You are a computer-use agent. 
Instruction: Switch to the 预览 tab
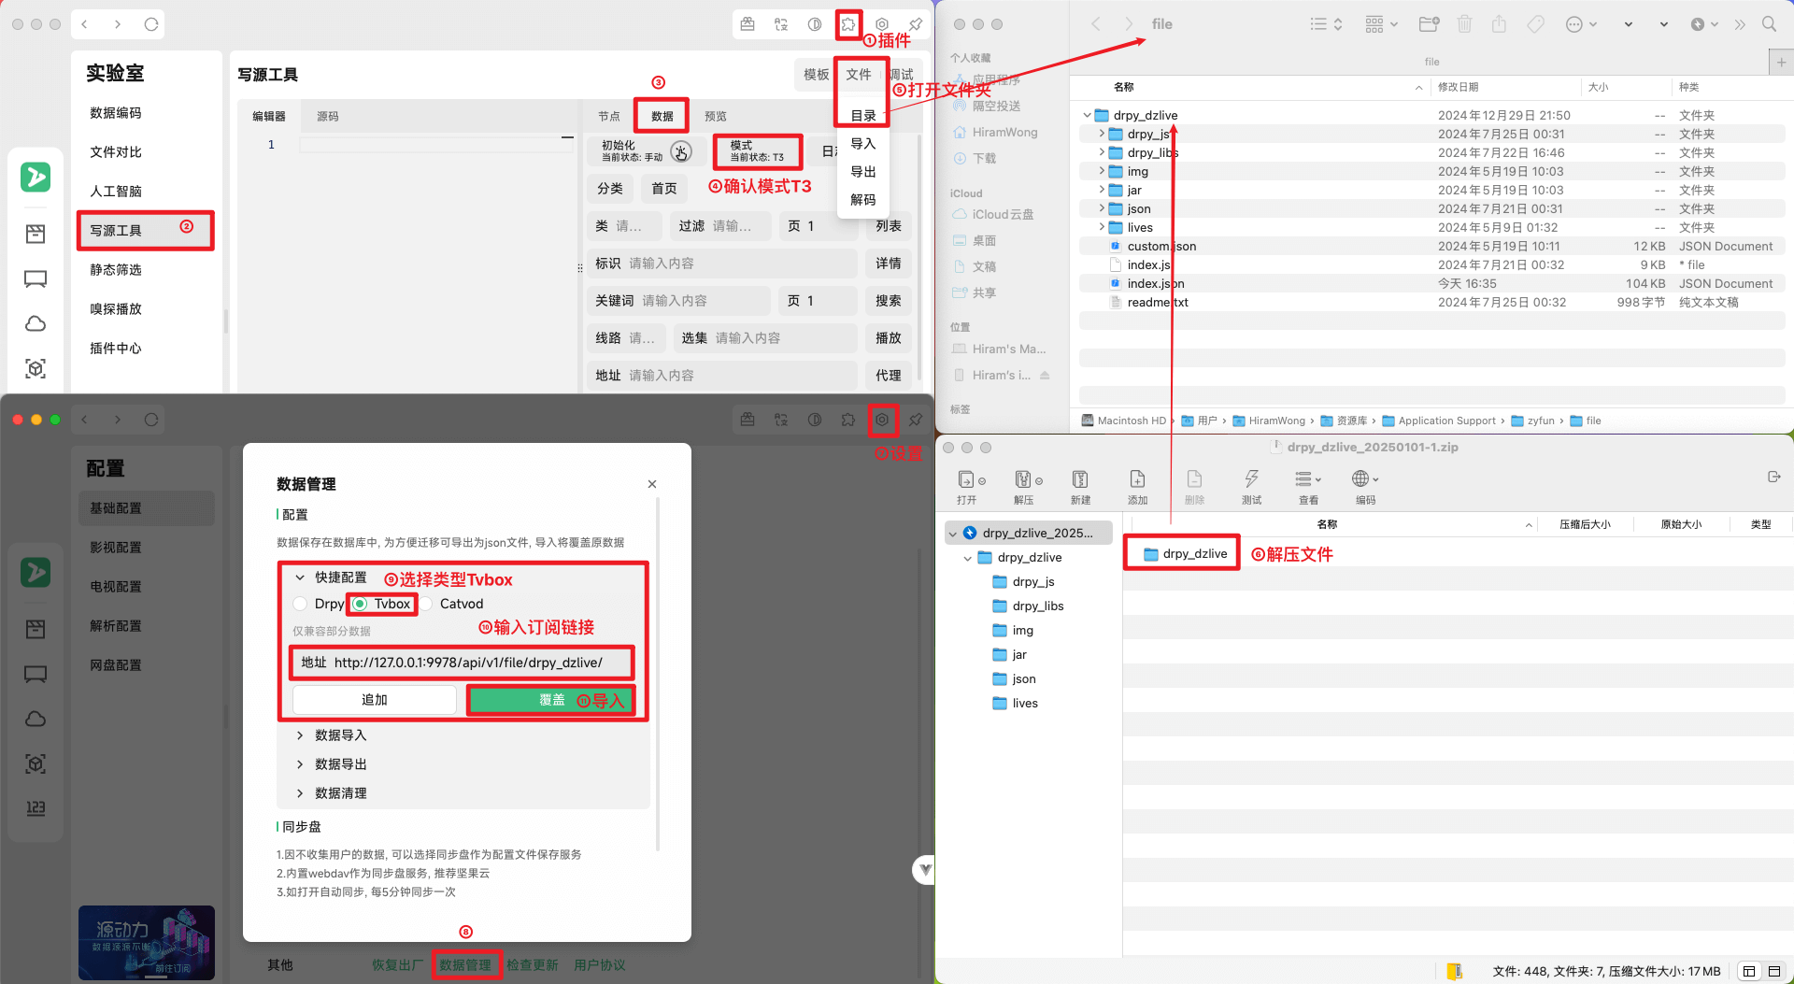[x=716, y=116]
